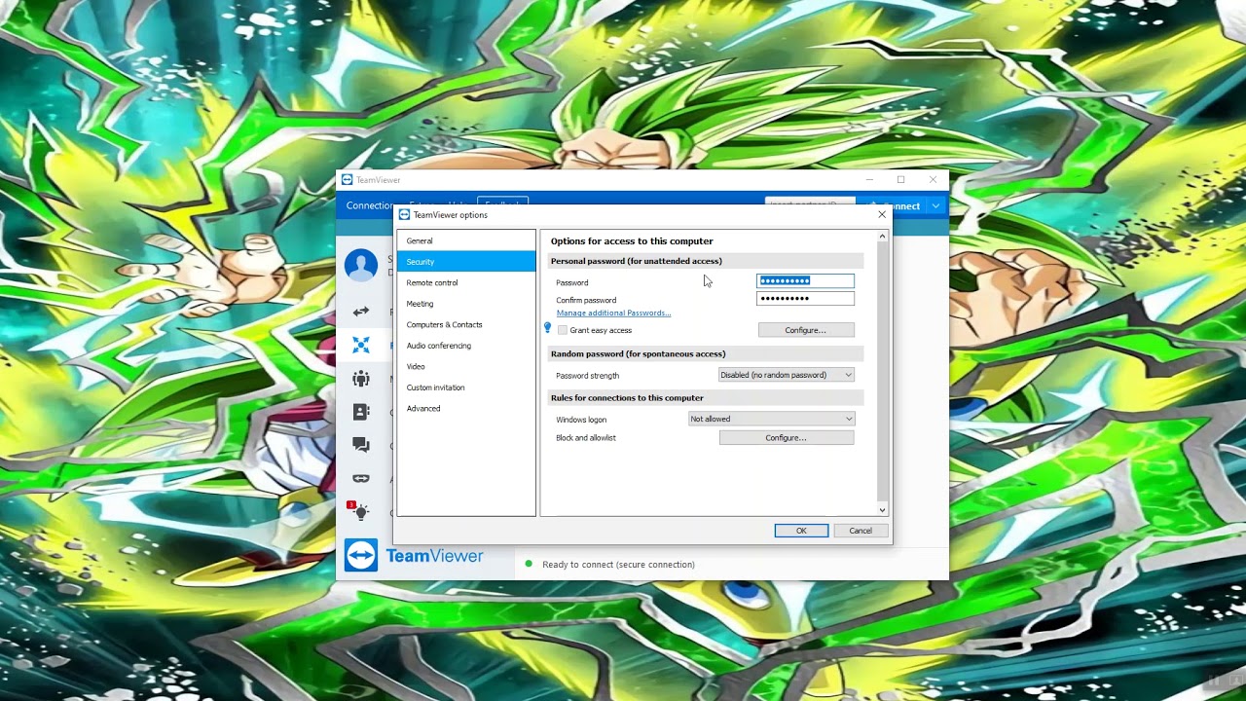Open the Connection menu in TeamViewer
This screenshot has height=701, width=1246.
(x=370, y=205)
